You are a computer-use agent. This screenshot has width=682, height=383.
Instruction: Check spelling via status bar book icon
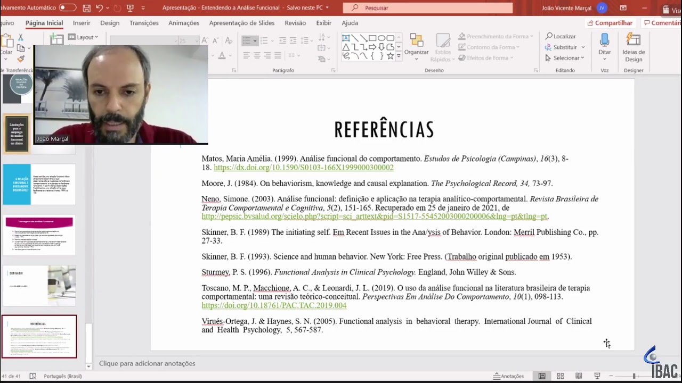pyautogui.click(x=33, y=376)
